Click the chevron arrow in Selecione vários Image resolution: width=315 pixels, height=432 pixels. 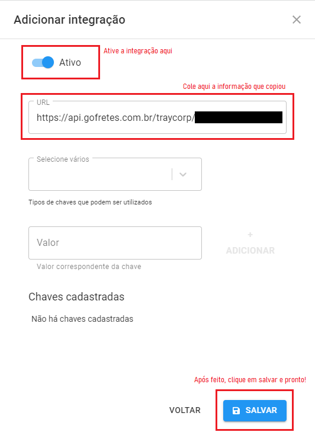(183, 174)
